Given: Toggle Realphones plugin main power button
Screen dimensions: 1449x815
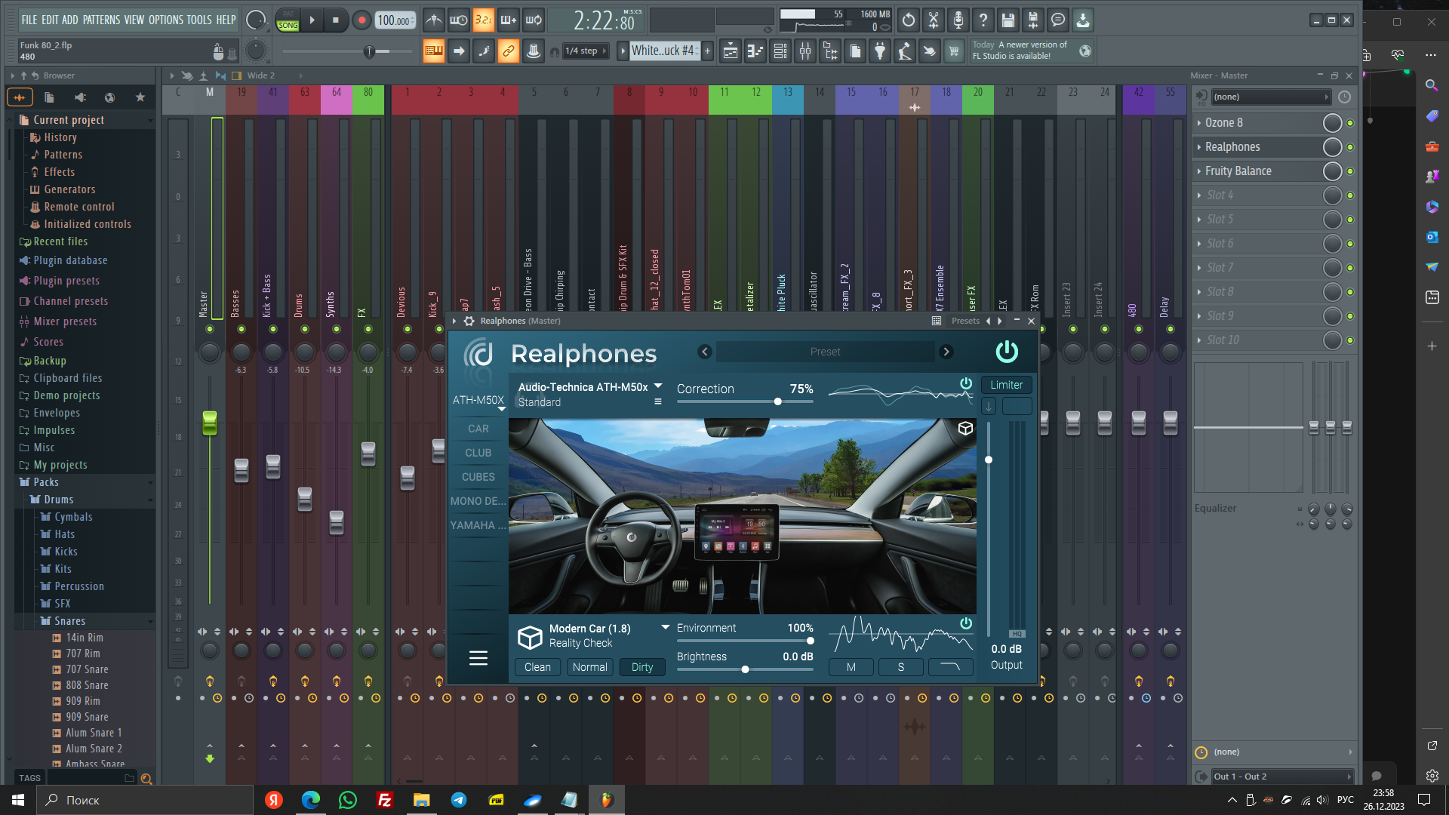Looking at the screenshot, I should click(1007, 352).
